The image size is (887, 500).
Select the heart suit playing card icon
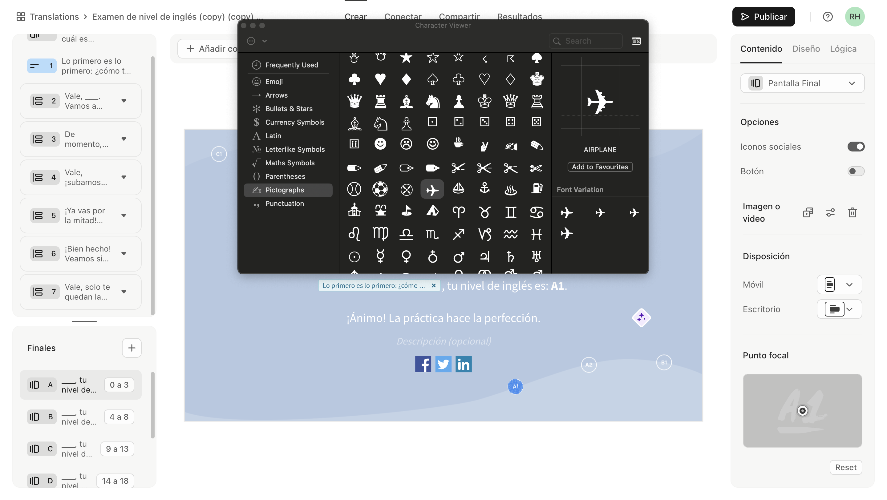coord(379,78)
